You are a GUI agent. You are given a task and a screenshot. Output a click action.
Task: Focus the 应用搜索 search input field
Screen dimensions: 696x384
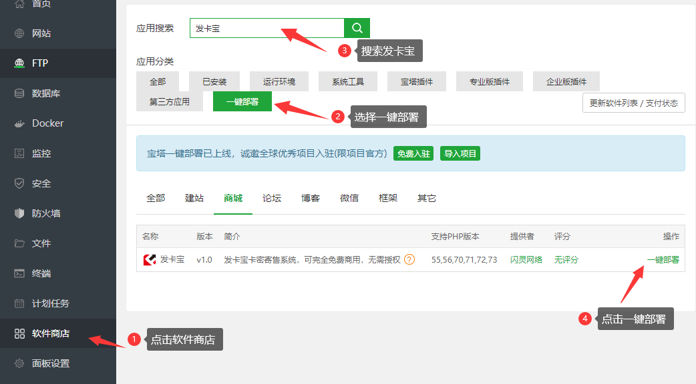click(267, 29)
